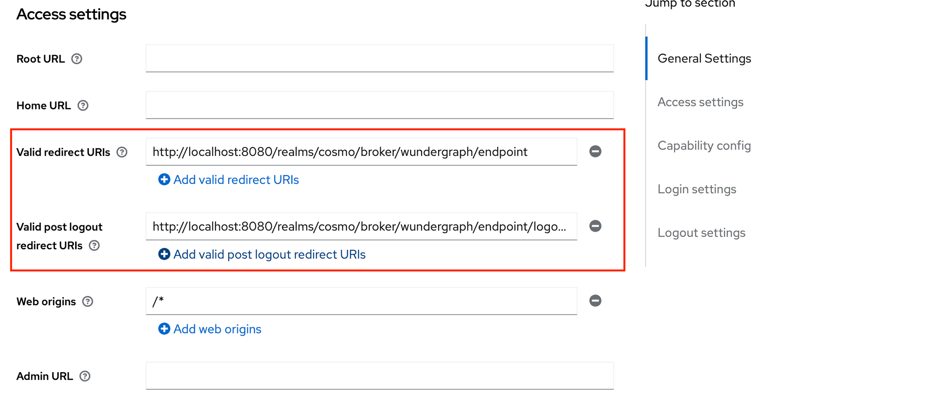The image size is (926, 420).
Task: Remove the post logout redirect URI entry
Action: click(596, 226)
